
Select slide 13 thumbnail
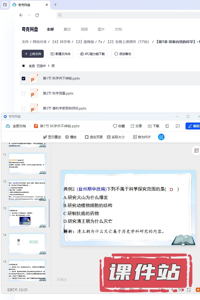coord(27,217)
